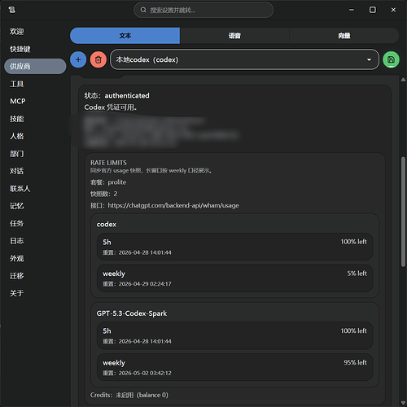Screen dimensions: 407x407
Task: Click the Spark 5h limit row
Action: [235, 335]
